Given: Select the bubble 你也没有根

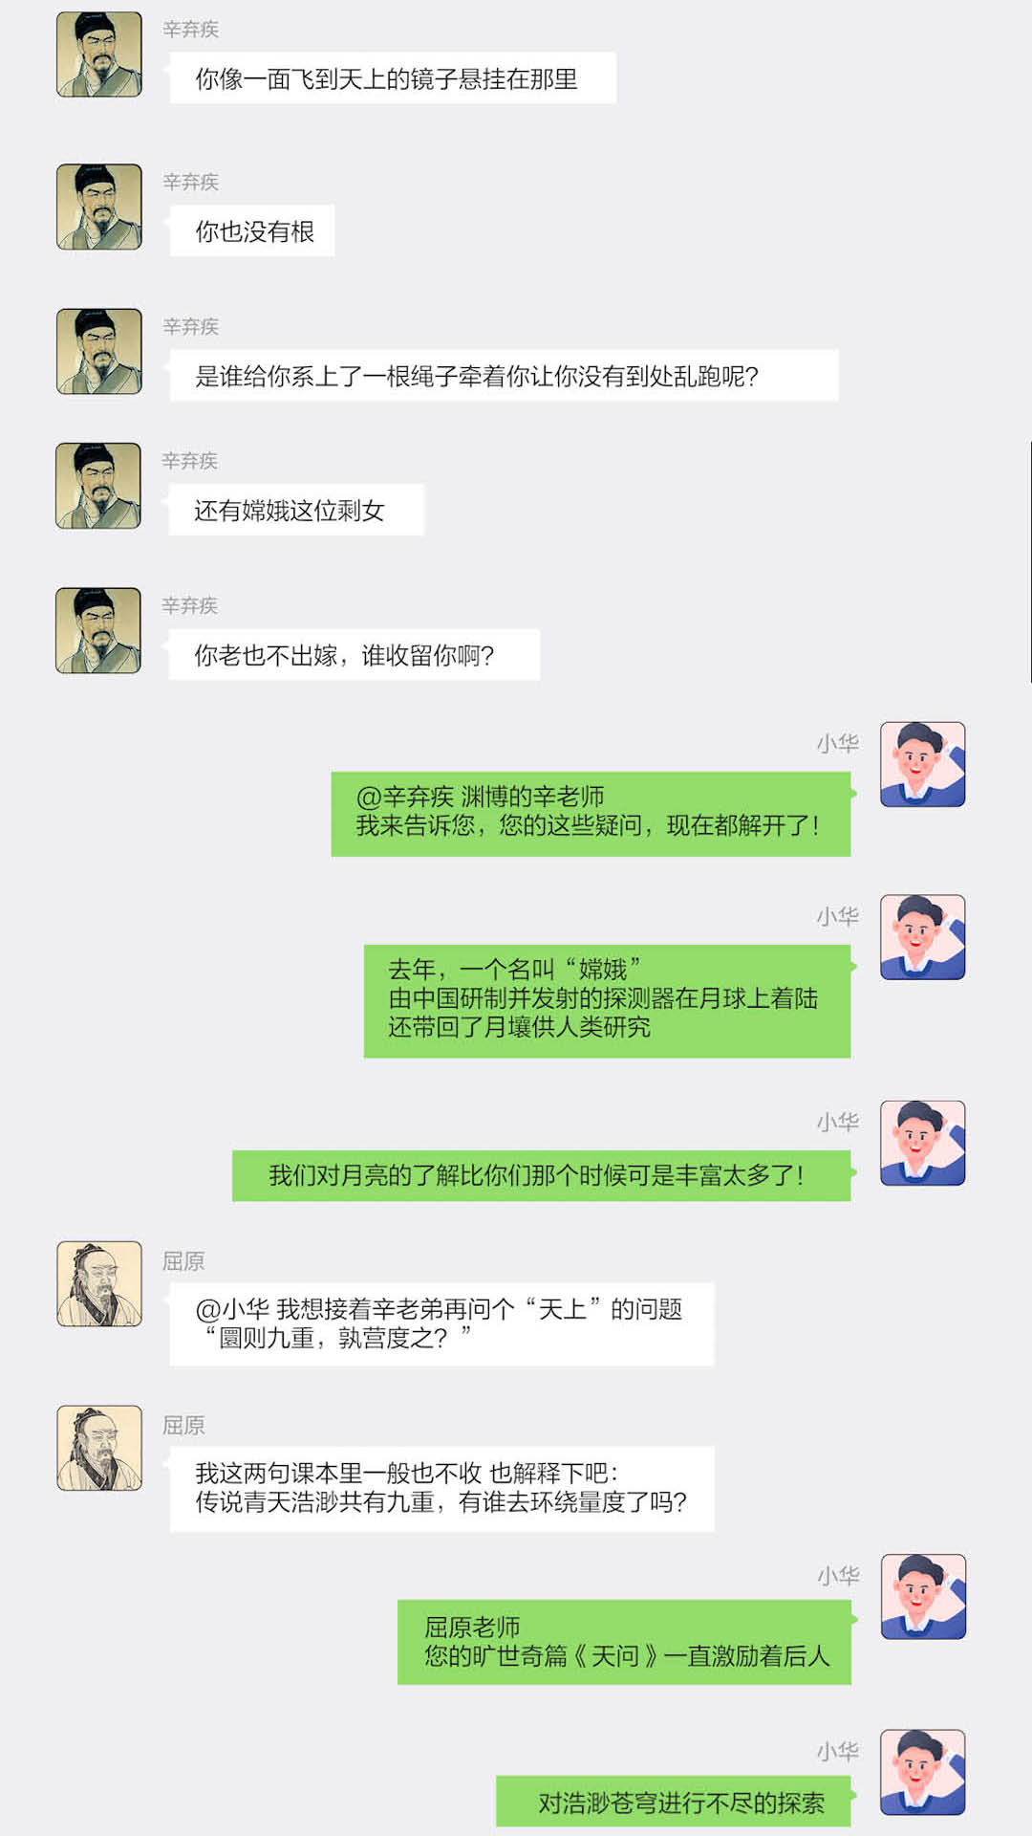Looking at the screenshot, I should pos(252,230).
